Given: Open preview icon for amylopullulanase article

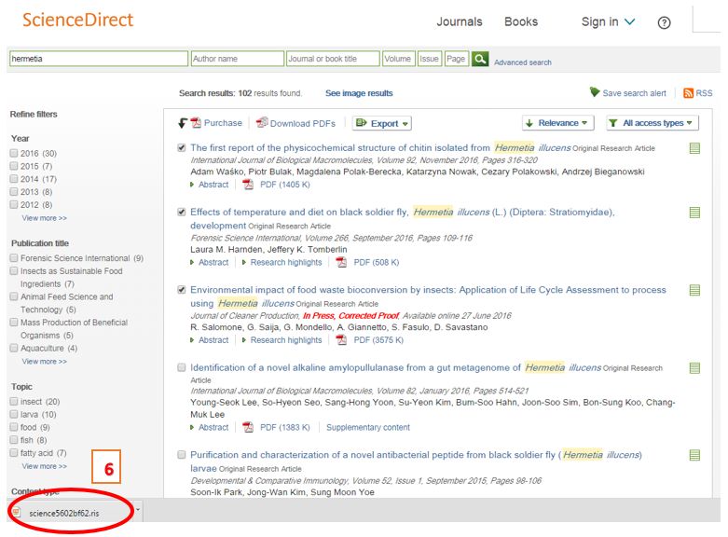Looking at the screenshot, I should pos(694,368).
